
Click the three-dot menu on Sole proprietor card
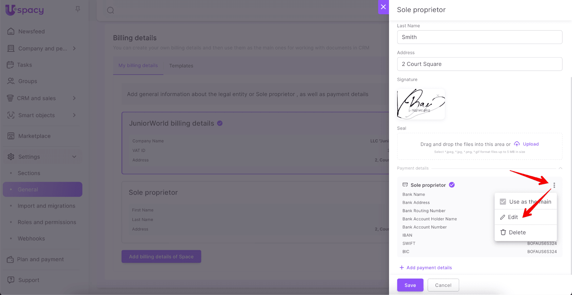pos(554,185)
